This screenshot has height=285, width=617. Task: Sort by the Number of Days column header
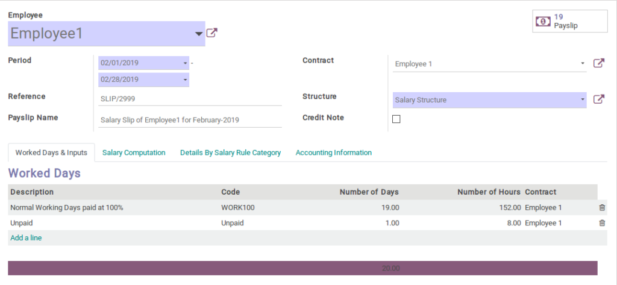coord(369,192)
